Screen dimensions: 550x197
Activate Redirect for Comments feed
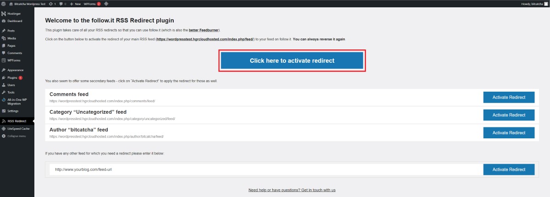(509, 97)
